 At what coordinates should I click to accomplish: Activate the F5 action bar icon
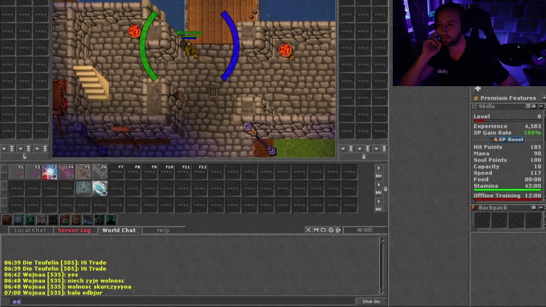(x=83, y=172)
